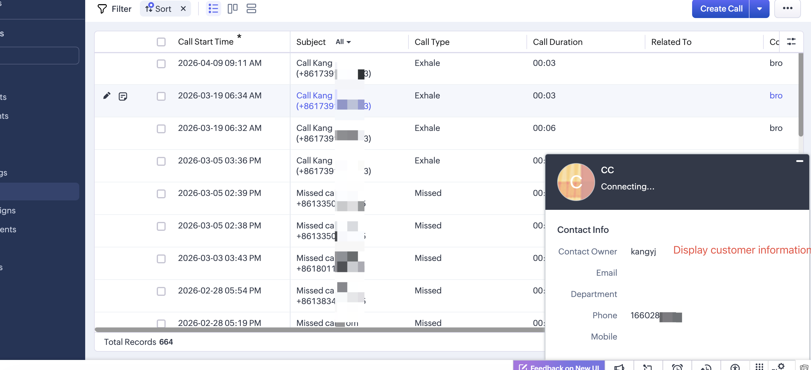Click the Create Call button
Image resolution: width=811 pixels, height=370 pixels.
tap(721, 9)
